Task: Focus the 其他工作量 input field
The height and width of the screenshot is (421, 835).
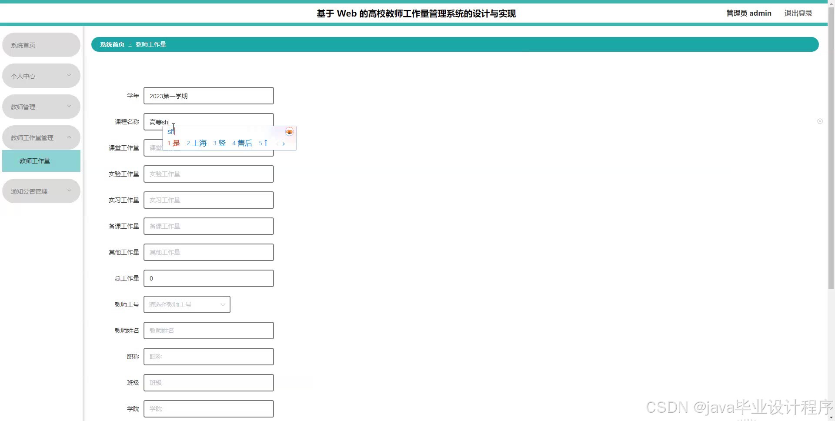Action: coord(209,252)
